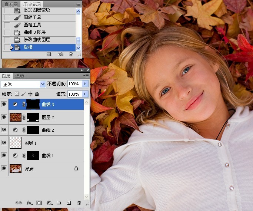
Task: Click curves adjustment icon of 曲线 3 layer
Action: 15,104
